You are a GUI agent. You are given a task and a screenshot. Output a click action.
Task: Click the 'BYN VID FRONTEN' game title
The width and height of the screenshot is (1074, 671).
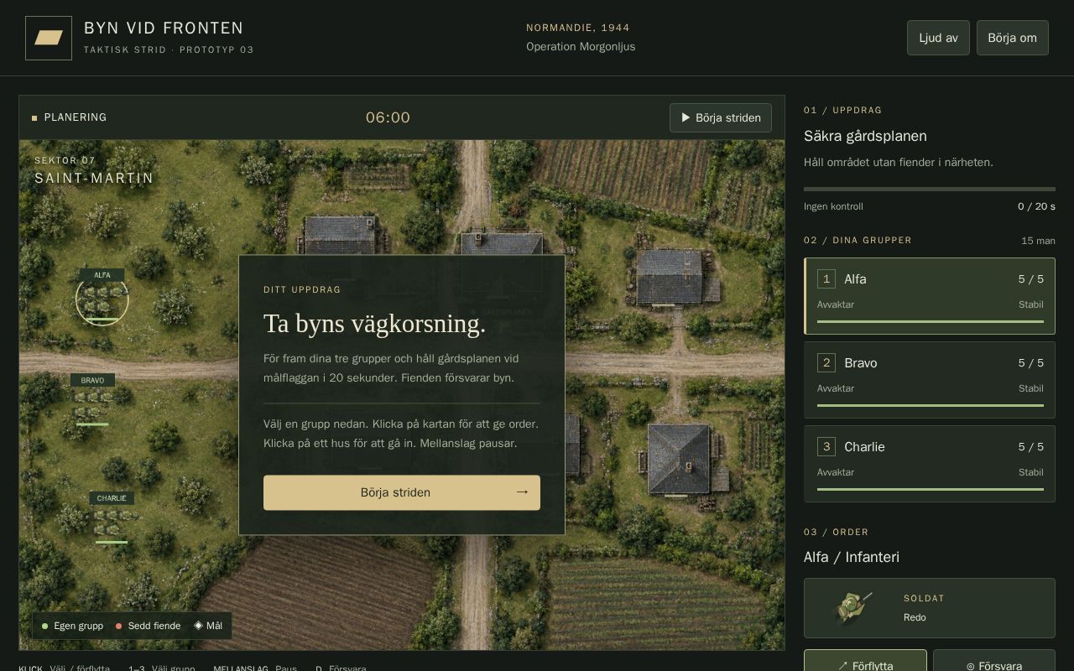click(x=164, y=29)
